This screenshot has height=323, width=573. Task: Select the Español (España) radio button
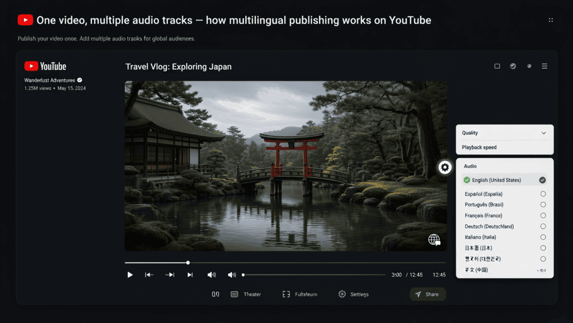(543, 194)
